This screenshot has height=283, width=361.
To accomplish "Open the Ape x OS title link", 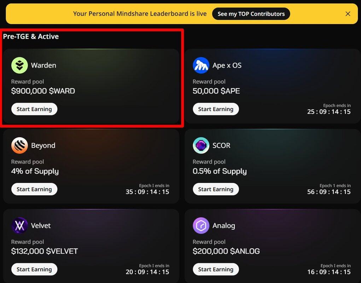I will click(x=227, y=65).
